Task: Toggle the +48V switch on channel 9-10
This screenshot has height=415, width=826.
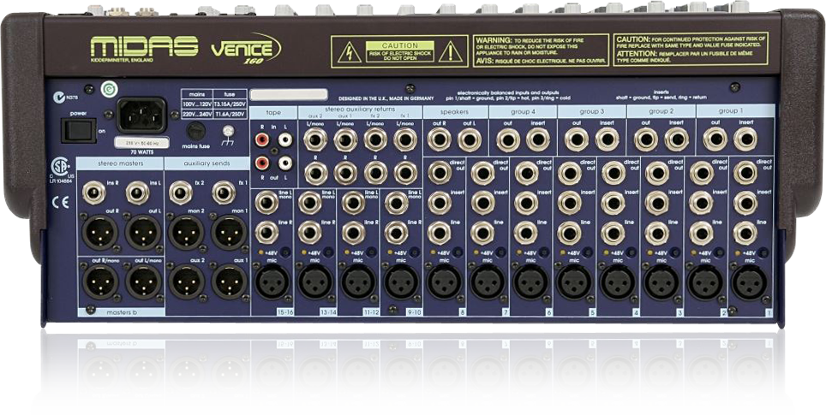Action: (414, 252)
